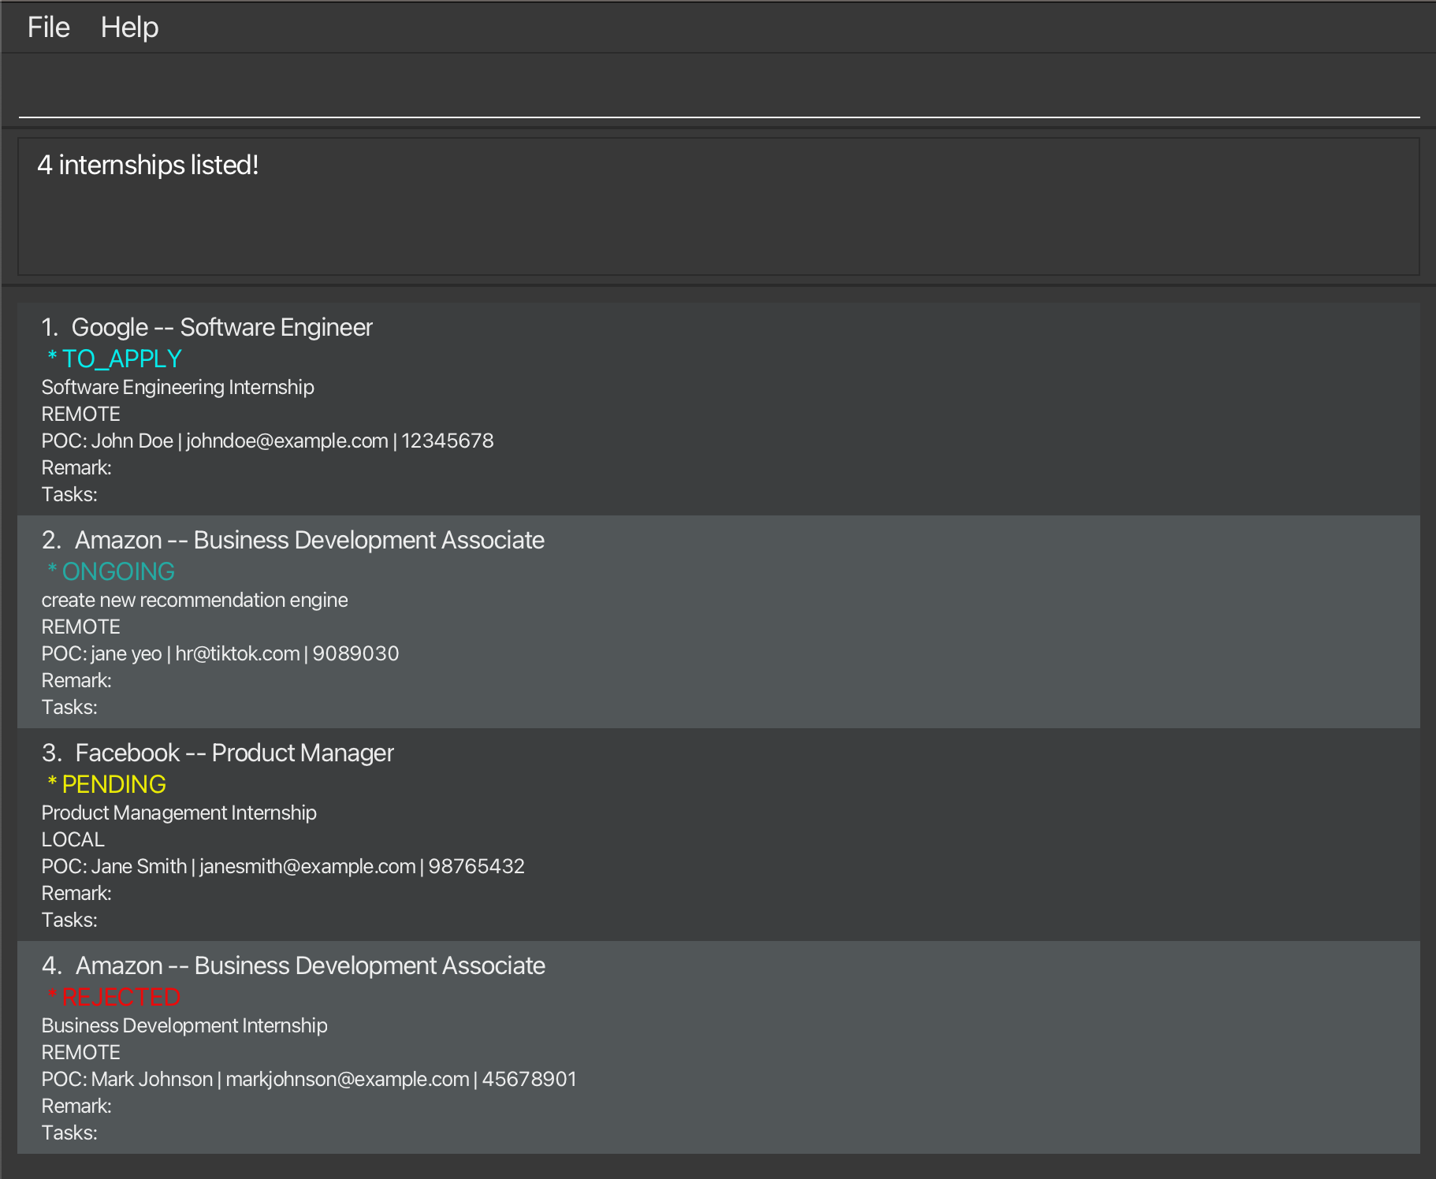
Task: Open the File menu
Action: (48, 28)
